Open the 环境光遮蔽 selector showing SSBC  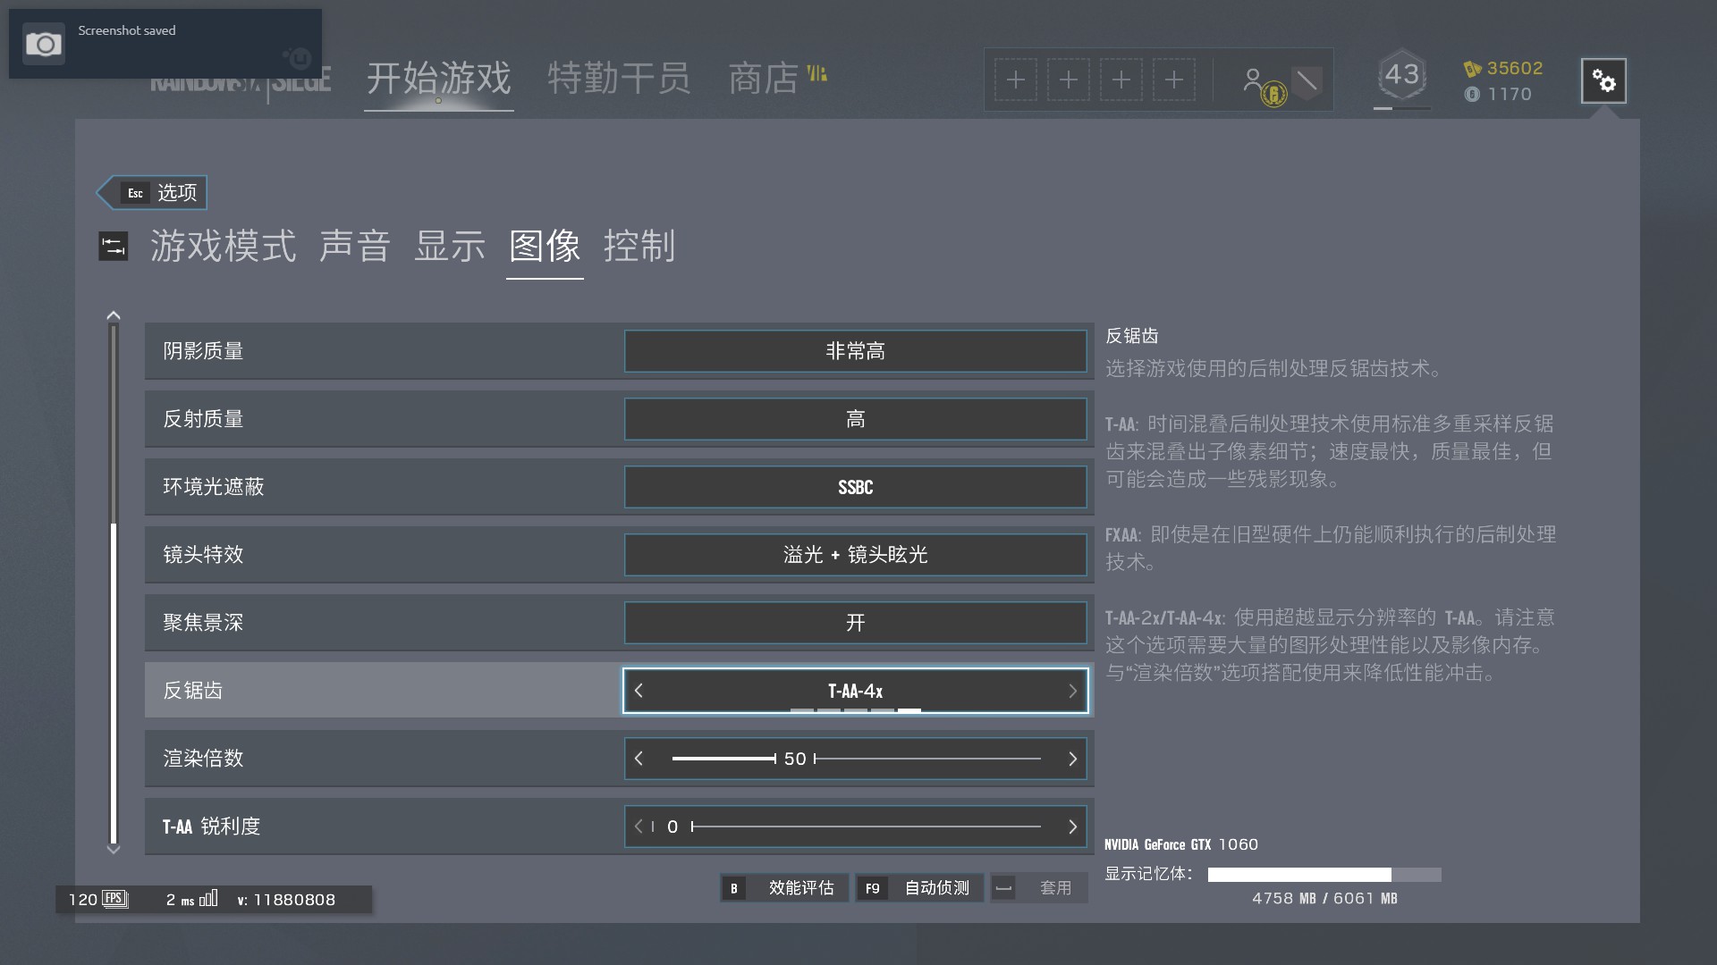[x=855, y=487]
